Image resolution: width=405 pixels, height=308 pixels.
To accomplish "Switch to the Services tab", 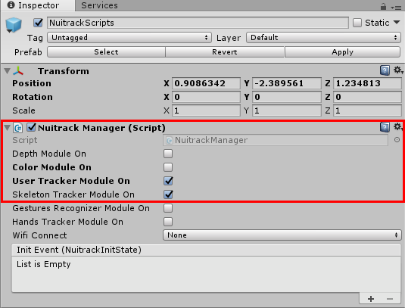I will 99,5.
